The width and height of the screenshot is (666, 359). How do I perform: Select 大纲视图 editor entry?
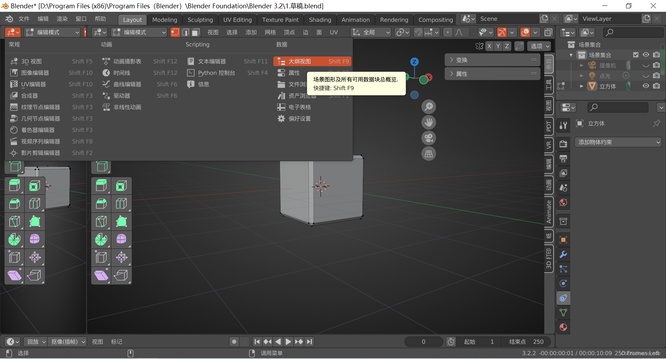point(313,61)
